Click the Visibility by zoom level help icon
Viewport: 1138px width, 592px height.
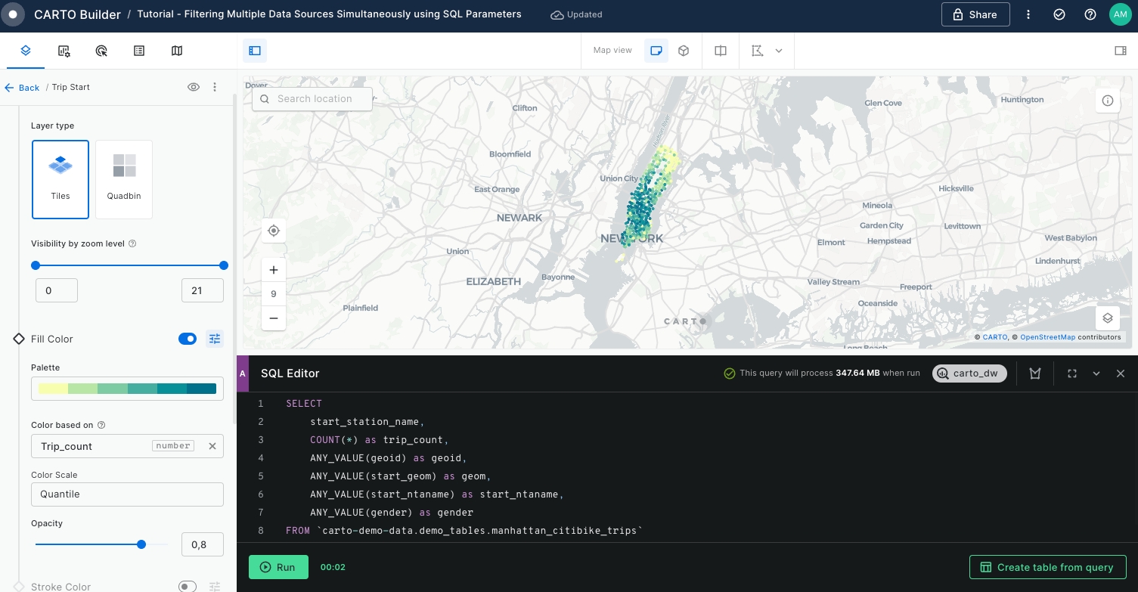point(132,244)
